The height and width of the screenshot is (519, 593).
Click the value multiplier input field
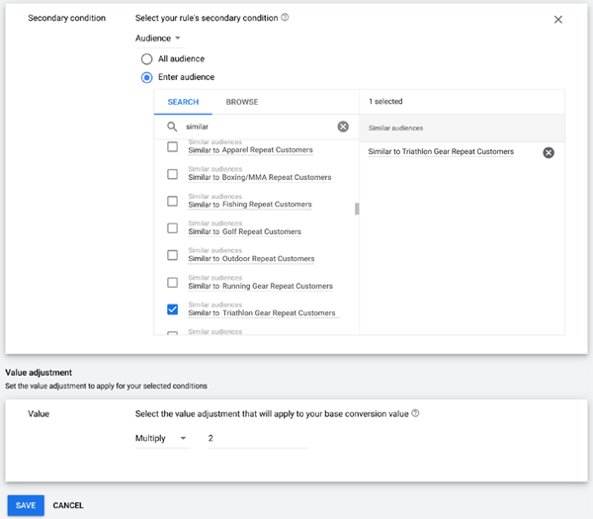click(257, 438)
